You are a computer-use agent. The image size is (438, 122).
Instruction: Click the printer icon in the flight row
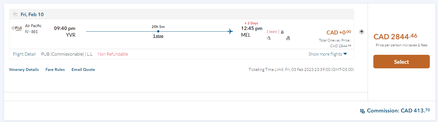(288, 38)
